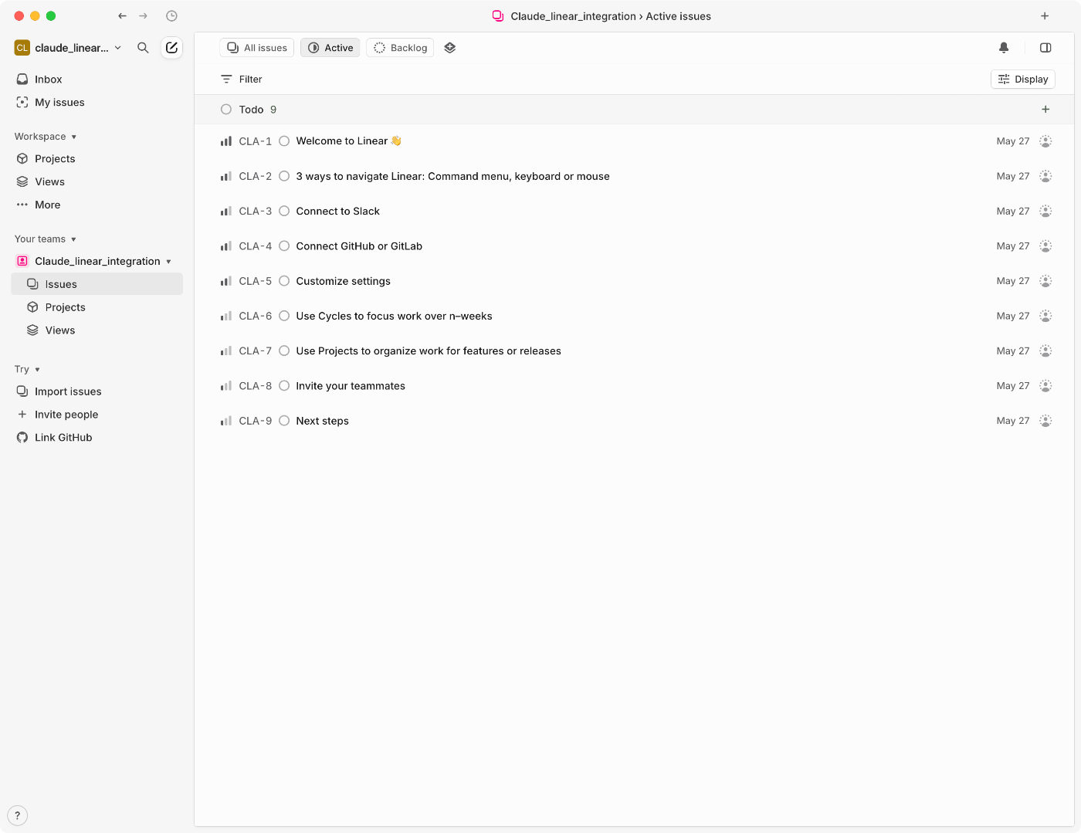The image size is (1081, 833).
Task: Change status circle of CLA-2
Action: click(x=284, y=176)
